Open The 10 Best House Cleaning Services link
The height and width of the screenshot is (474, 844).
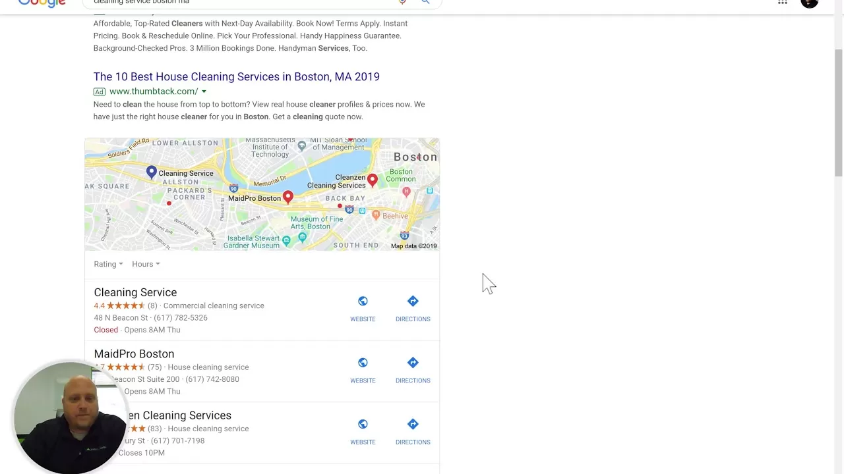237,76
